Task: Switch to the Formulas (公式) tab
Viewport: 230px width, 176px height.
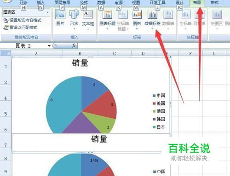Action: 84,2
